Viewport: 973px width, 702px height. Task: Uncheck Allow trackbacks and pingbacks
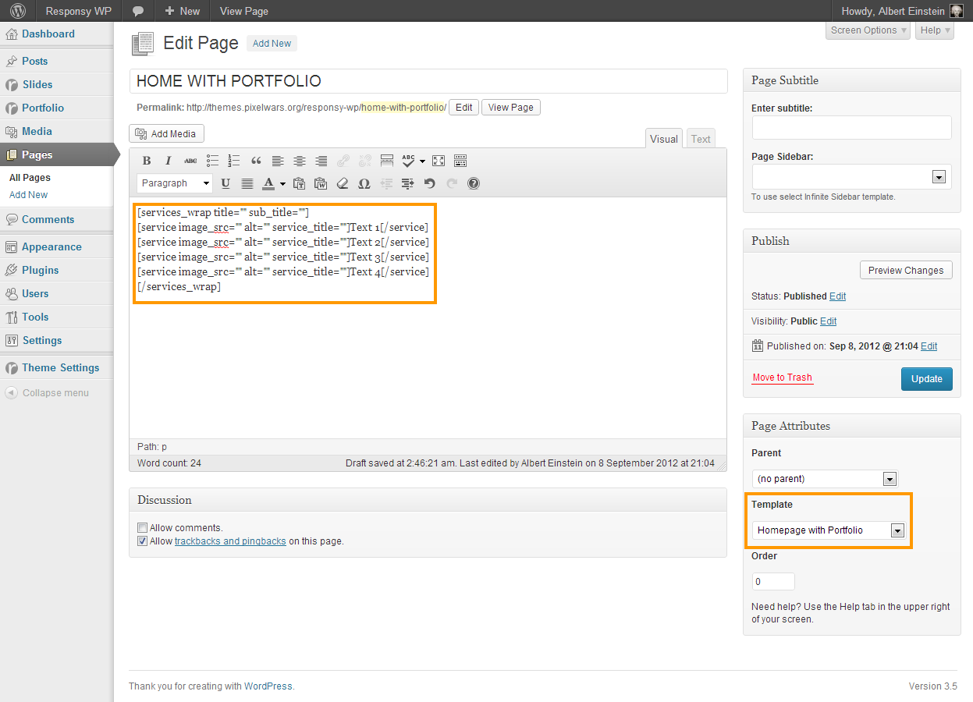(x=142, y=541)
